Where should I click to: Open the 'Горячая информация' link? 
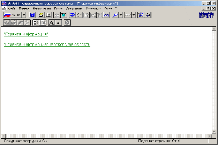(26, 34)
